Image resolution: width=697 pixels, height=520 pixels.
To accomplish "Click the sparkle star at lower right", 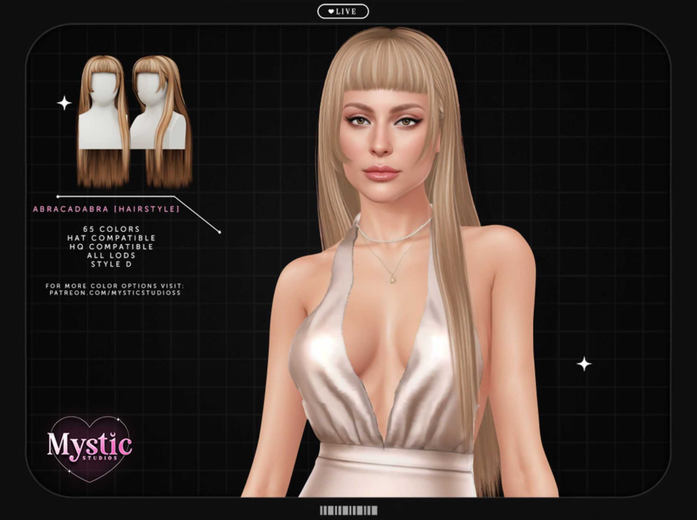I will click(584, 364).
